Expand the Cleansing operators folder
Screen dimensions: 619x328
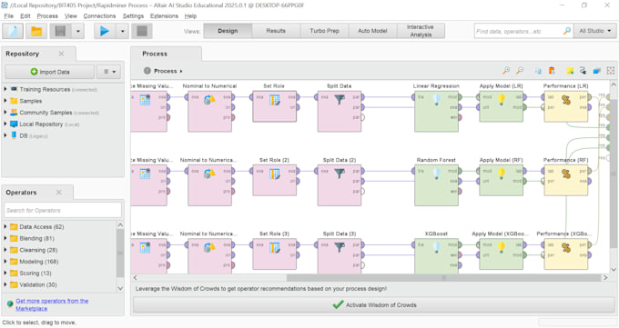5,250
